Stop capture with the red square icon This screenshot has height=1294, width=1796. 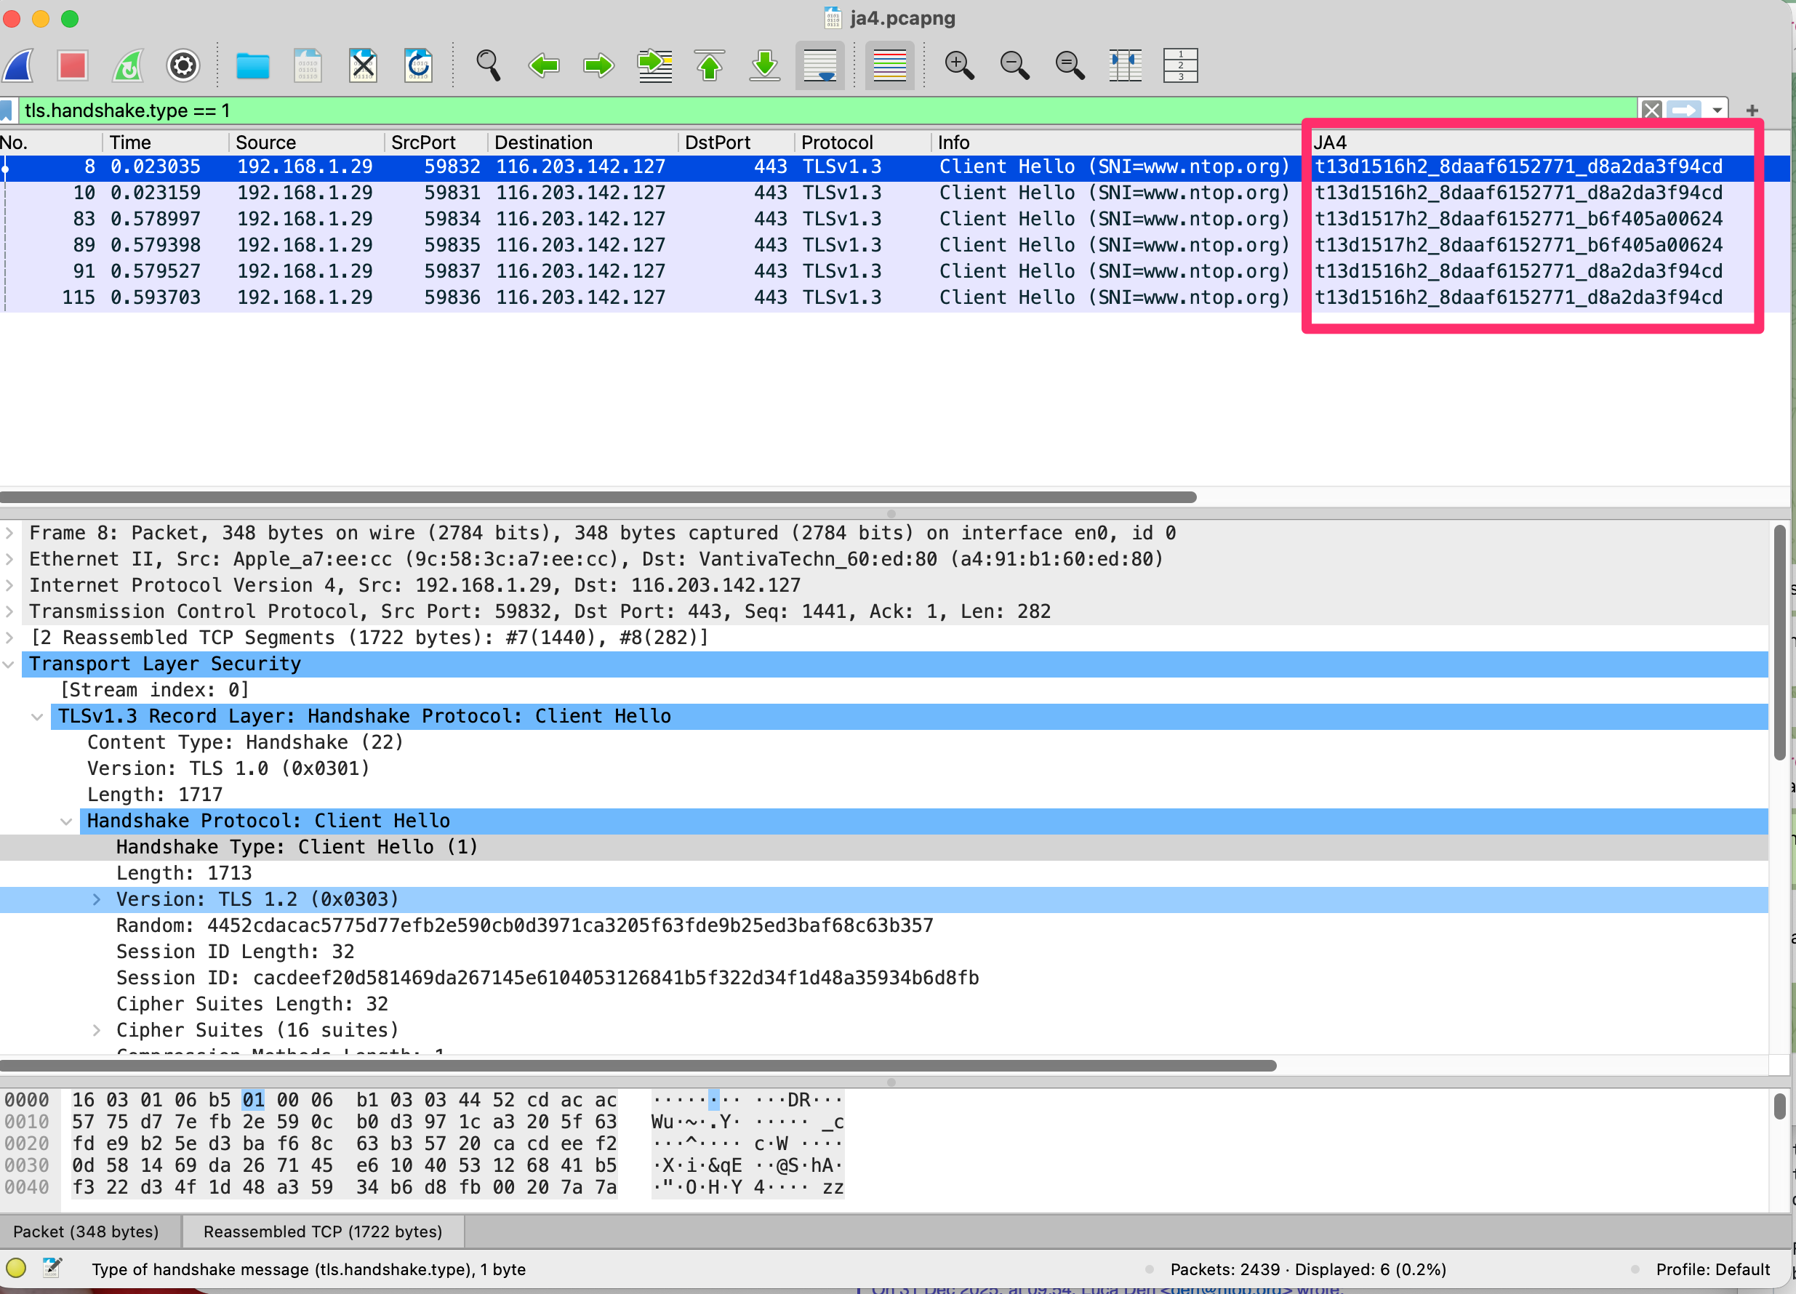72,65
